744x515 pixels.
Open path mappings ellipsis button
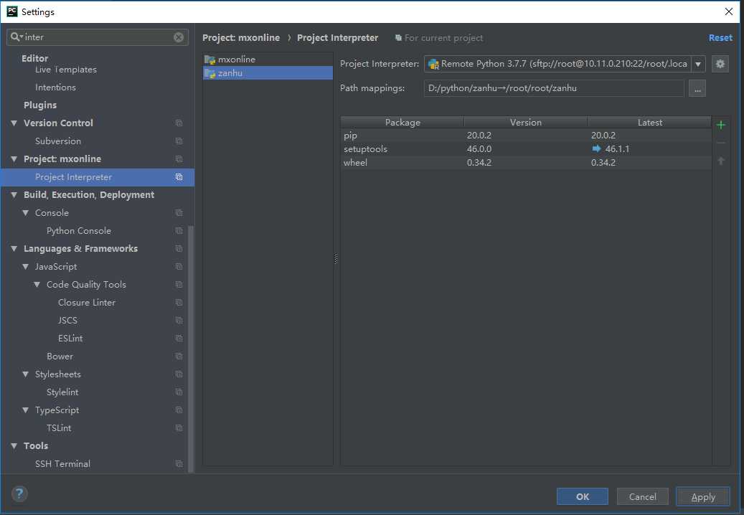pyautogui.click(x=697, y=88)
